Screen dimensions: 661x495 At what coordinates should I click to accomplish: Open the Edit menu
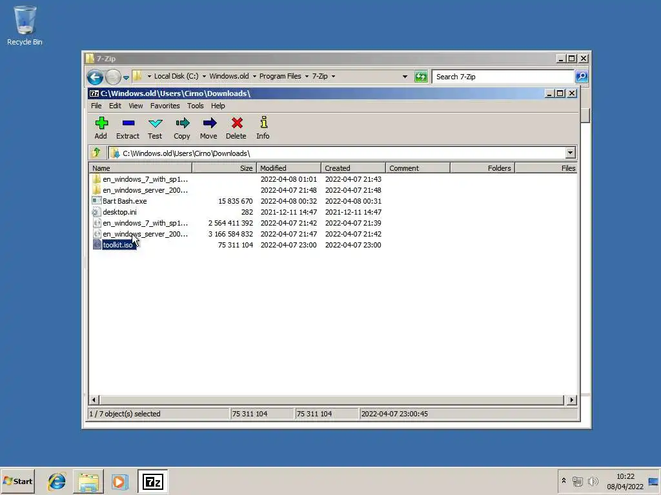pos(115,106)
